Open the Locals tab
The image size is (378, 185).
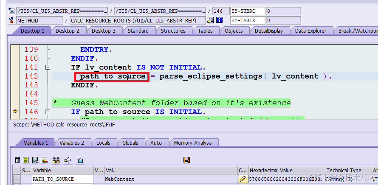point(103,143)
